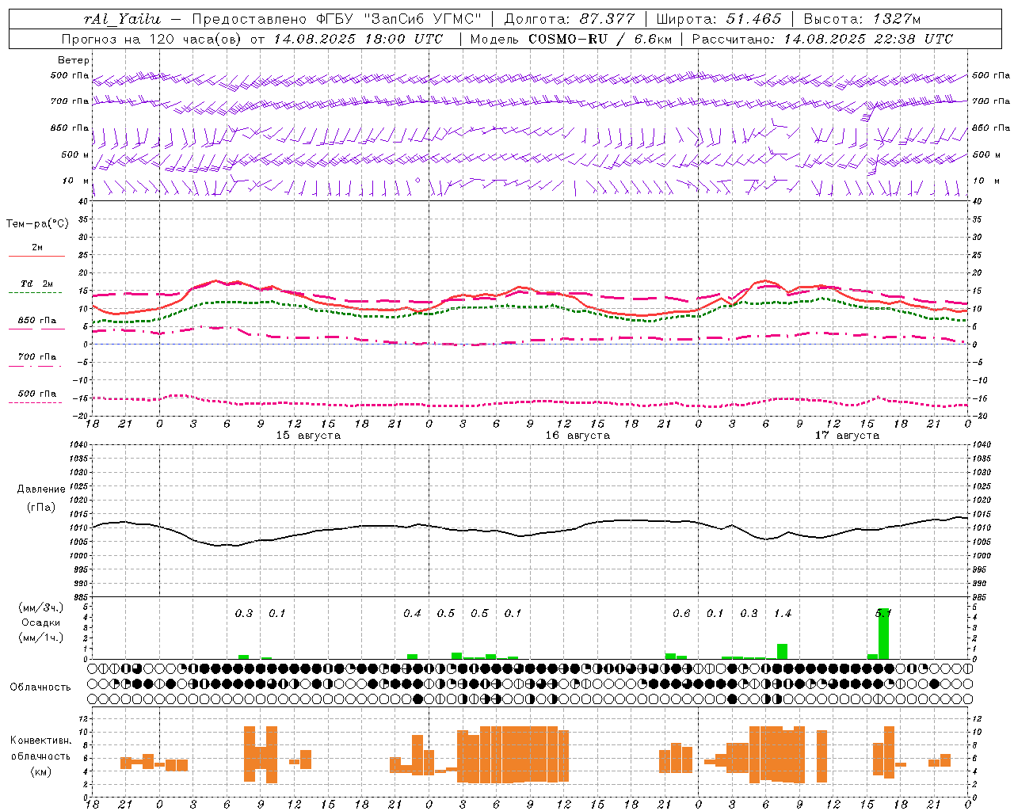
Task: Click the "Конвективн." convective cloud label
Action: 41,741
